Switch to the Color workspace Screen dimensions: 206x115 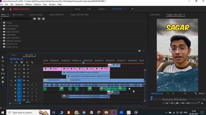[89, 9]
